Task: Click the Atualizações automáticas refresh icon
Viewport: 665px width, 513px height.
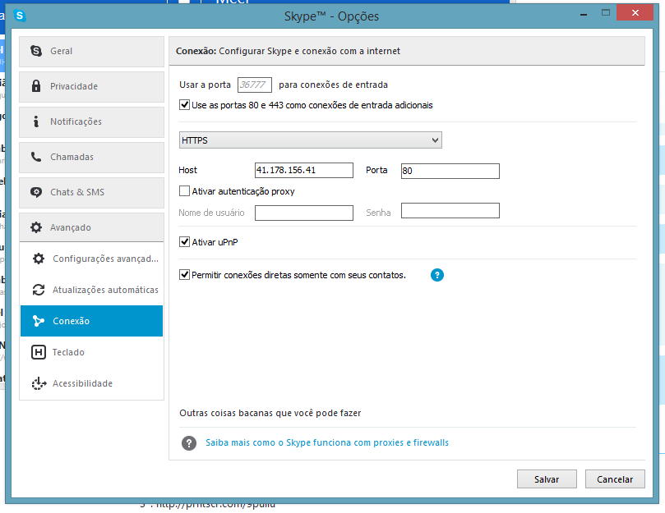Action: pyautogui.click(x=39, y=290)
